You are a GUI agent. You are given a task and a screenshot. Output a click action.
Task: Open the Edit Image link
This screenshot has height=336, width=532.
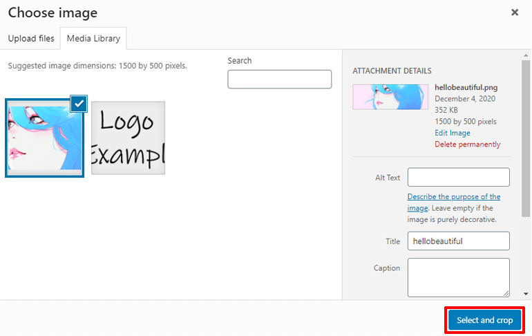coord(453,133)
